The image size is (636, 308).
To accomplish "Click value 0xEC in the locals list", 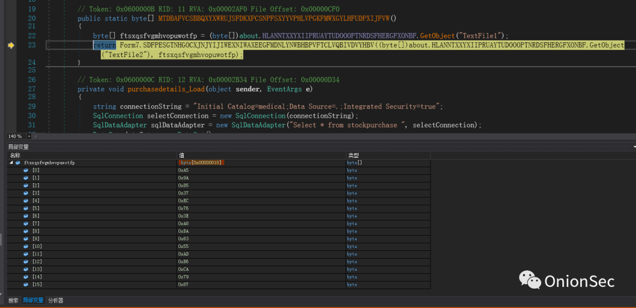I will pyautogui.click(x=183, y=201).
